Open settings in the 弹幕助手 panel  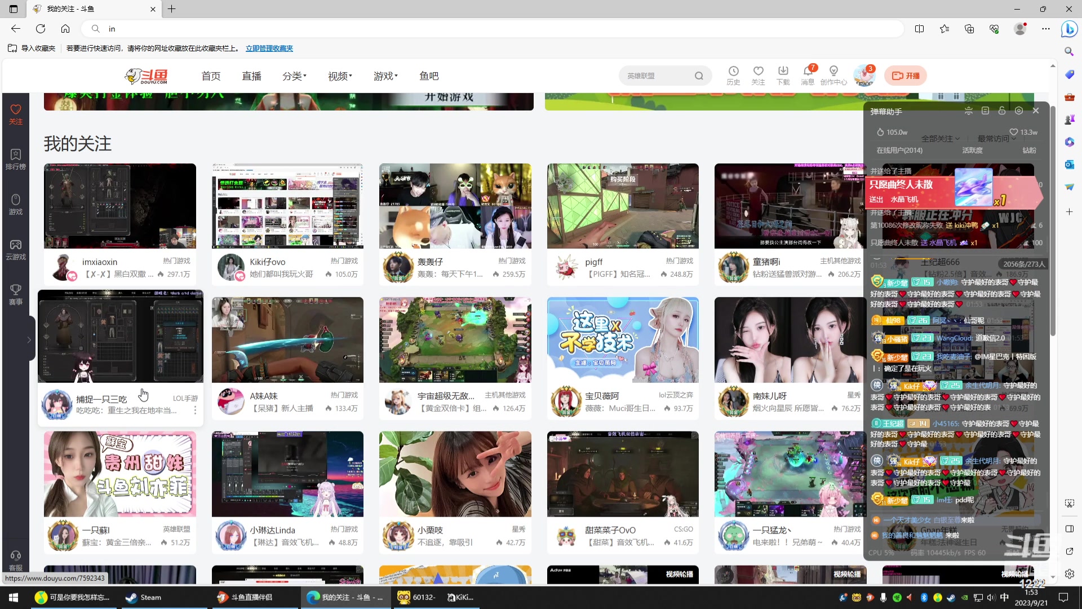point(1019,111)
